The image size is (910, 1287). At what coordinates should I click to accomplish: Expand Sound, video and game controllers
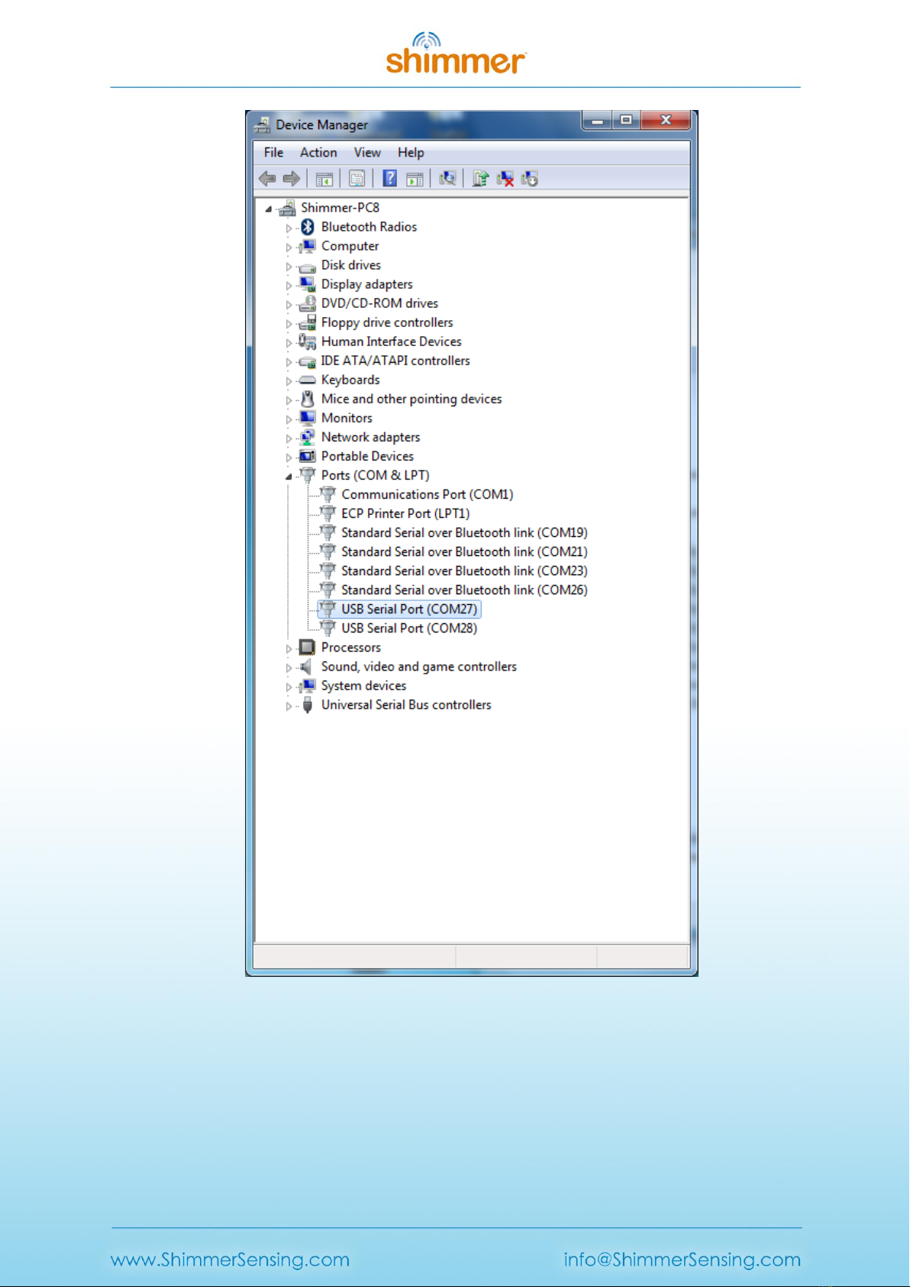tap(289, 668)
